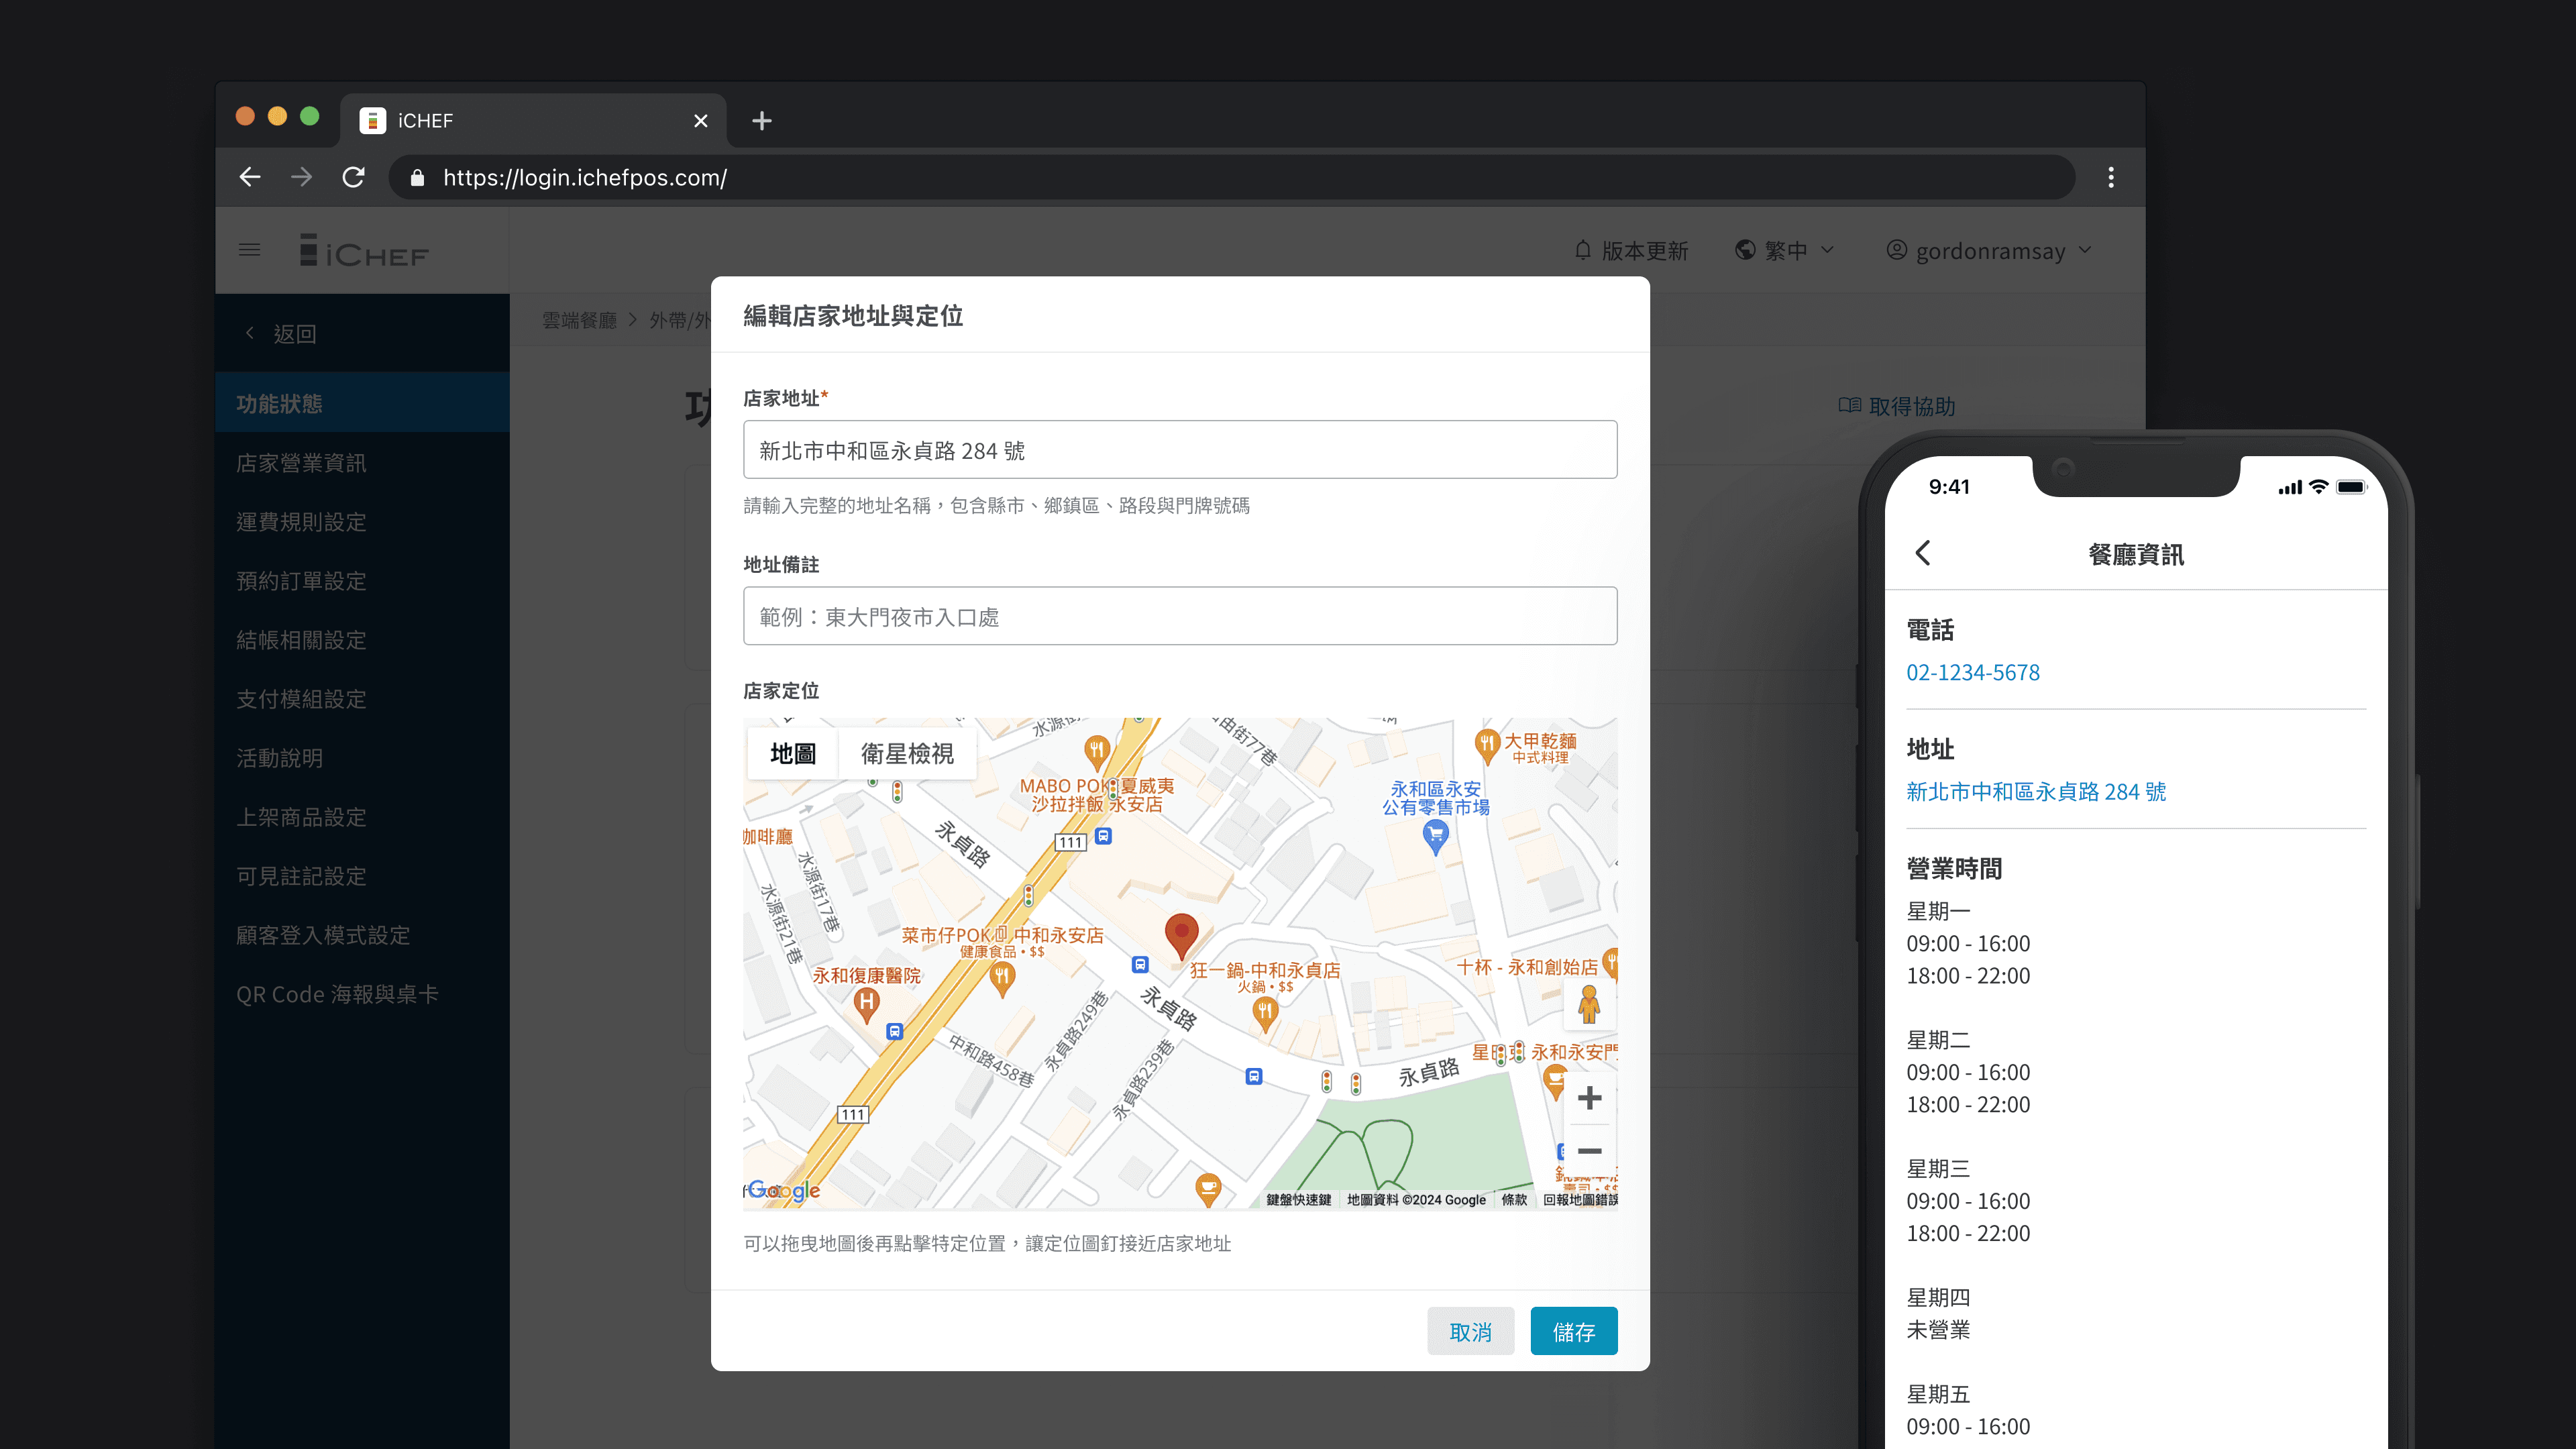Image resolution: width=2576 pixels, height=1449 pixels.
Task: Select QR Code 海報與桌卡 menu item
Action: 337,994
